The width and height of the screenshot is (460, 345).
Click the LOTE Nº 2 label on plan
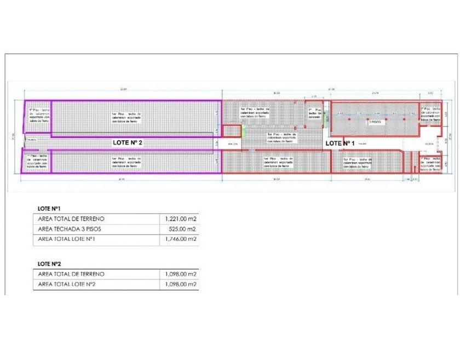click(x=128, y=142)
